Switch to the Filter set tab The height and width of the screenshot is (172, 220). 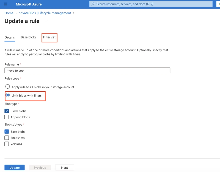coord(49,37)
